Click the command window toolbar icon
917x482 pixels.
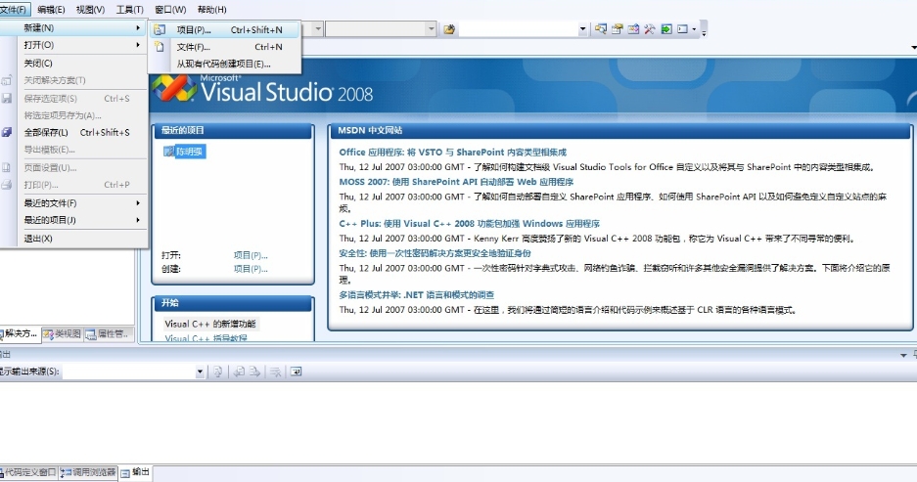682,29
